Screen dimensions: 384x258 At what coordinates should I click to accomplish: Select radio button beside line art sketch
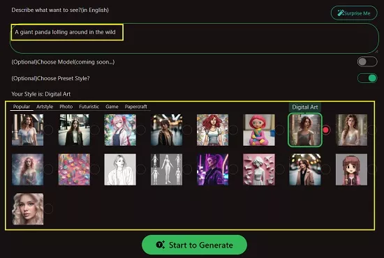pyautogui.click(x=141, y=169)
